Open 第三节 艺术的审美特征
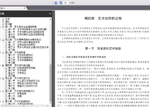This screenshot has width=150, height=107. tap(20, 60)
